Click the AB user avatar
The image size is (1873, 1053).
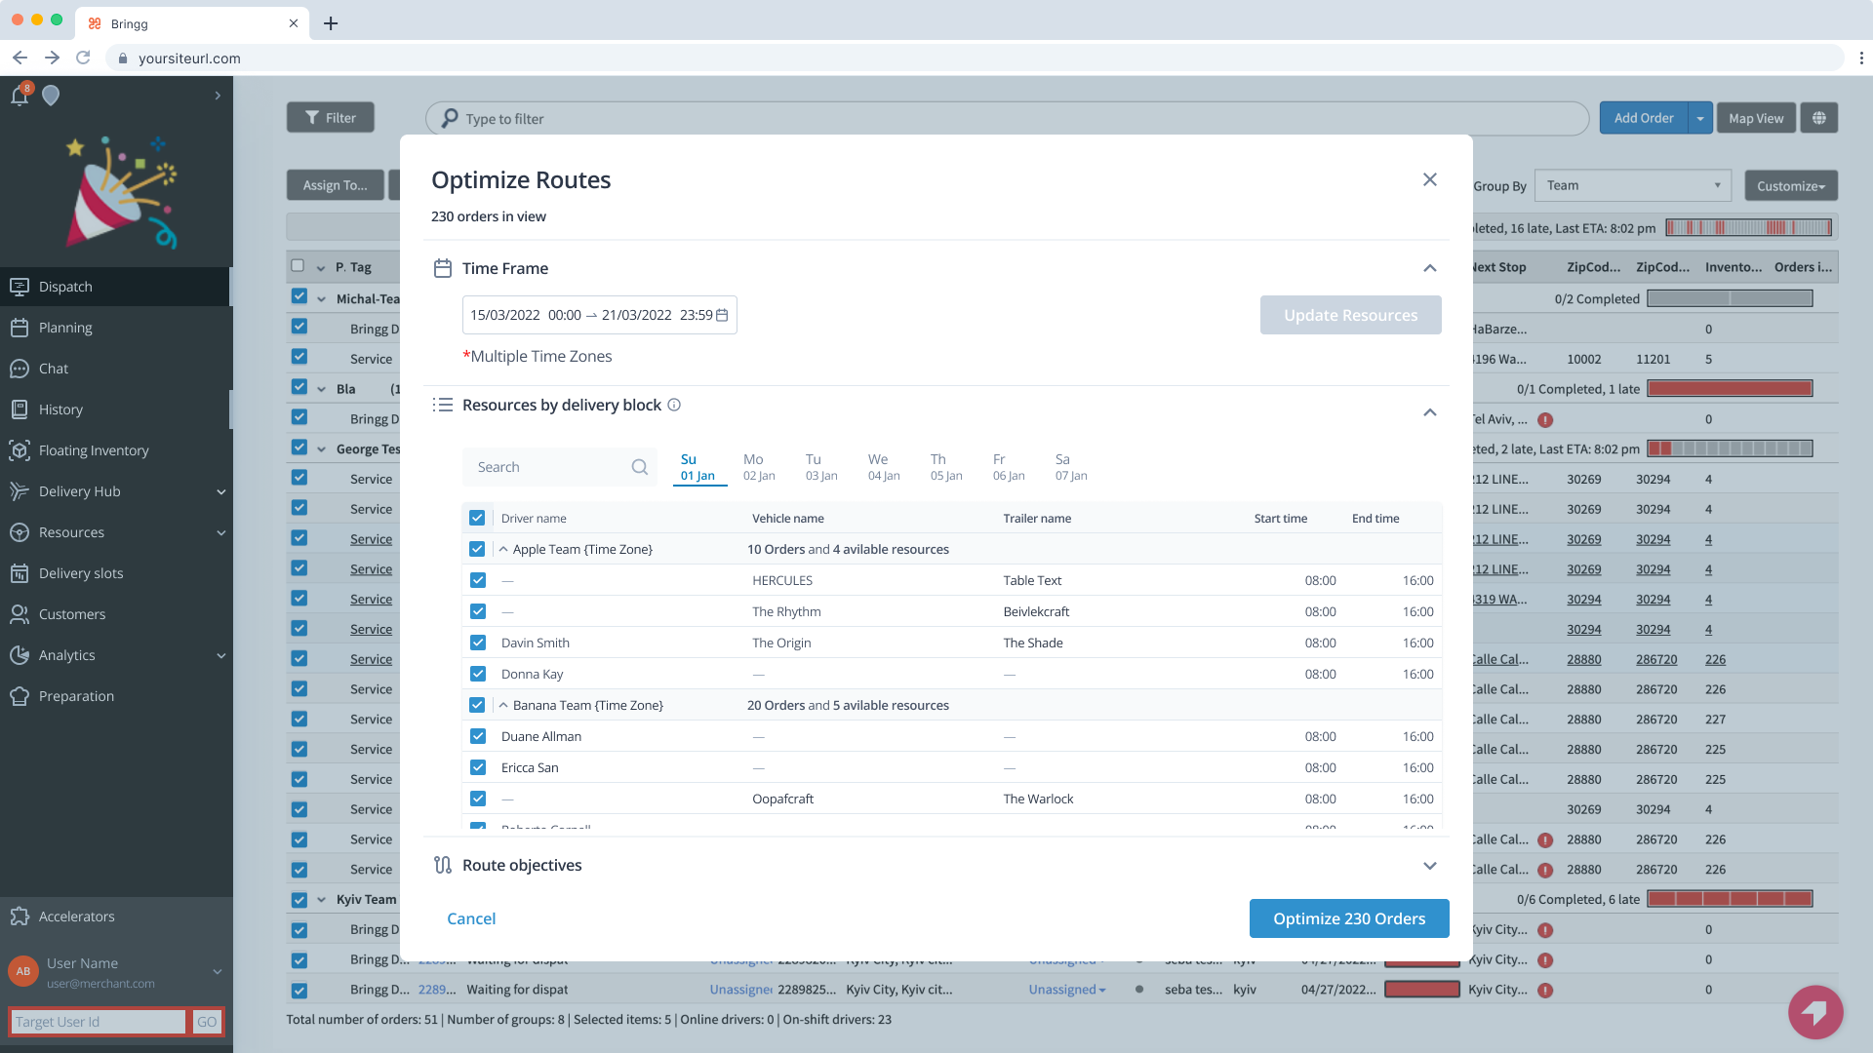[23, 971]
